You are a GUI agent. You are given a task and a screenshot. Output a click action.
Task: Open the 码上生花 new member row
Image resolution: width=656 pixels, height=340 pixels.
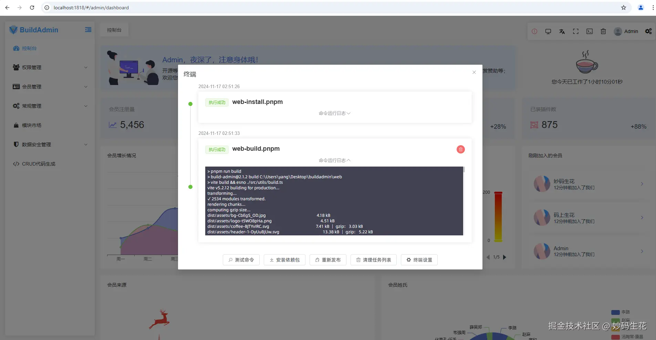(x=589, y=217)
